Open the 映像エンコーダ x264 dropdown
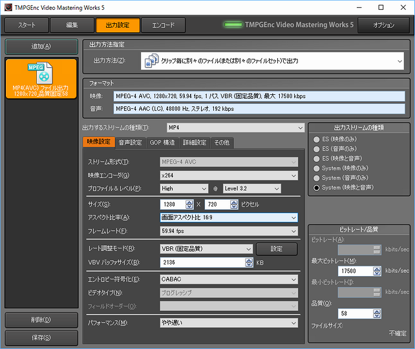Screen dimensions: 415x349 point(229,175)
